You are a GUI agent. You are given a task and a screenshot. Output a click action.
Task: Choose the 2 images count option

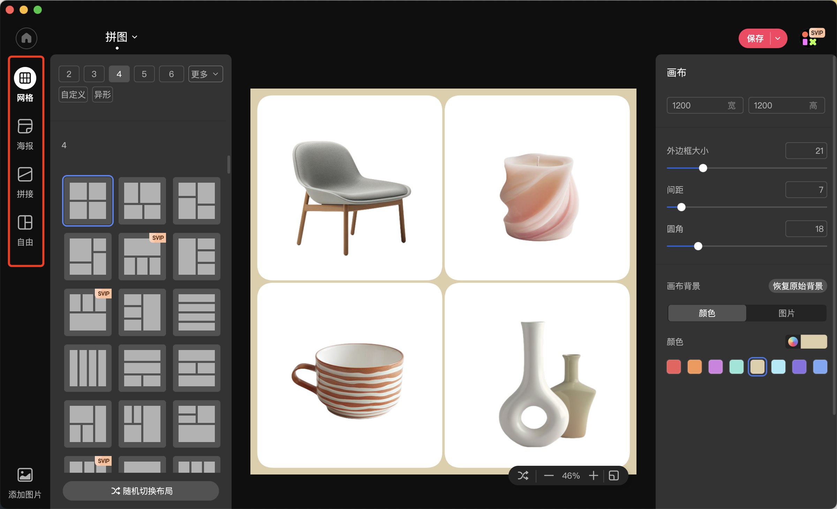69,74
